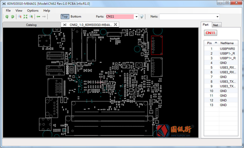Open the File menu
244x148 pixels.
coord(8,11)
